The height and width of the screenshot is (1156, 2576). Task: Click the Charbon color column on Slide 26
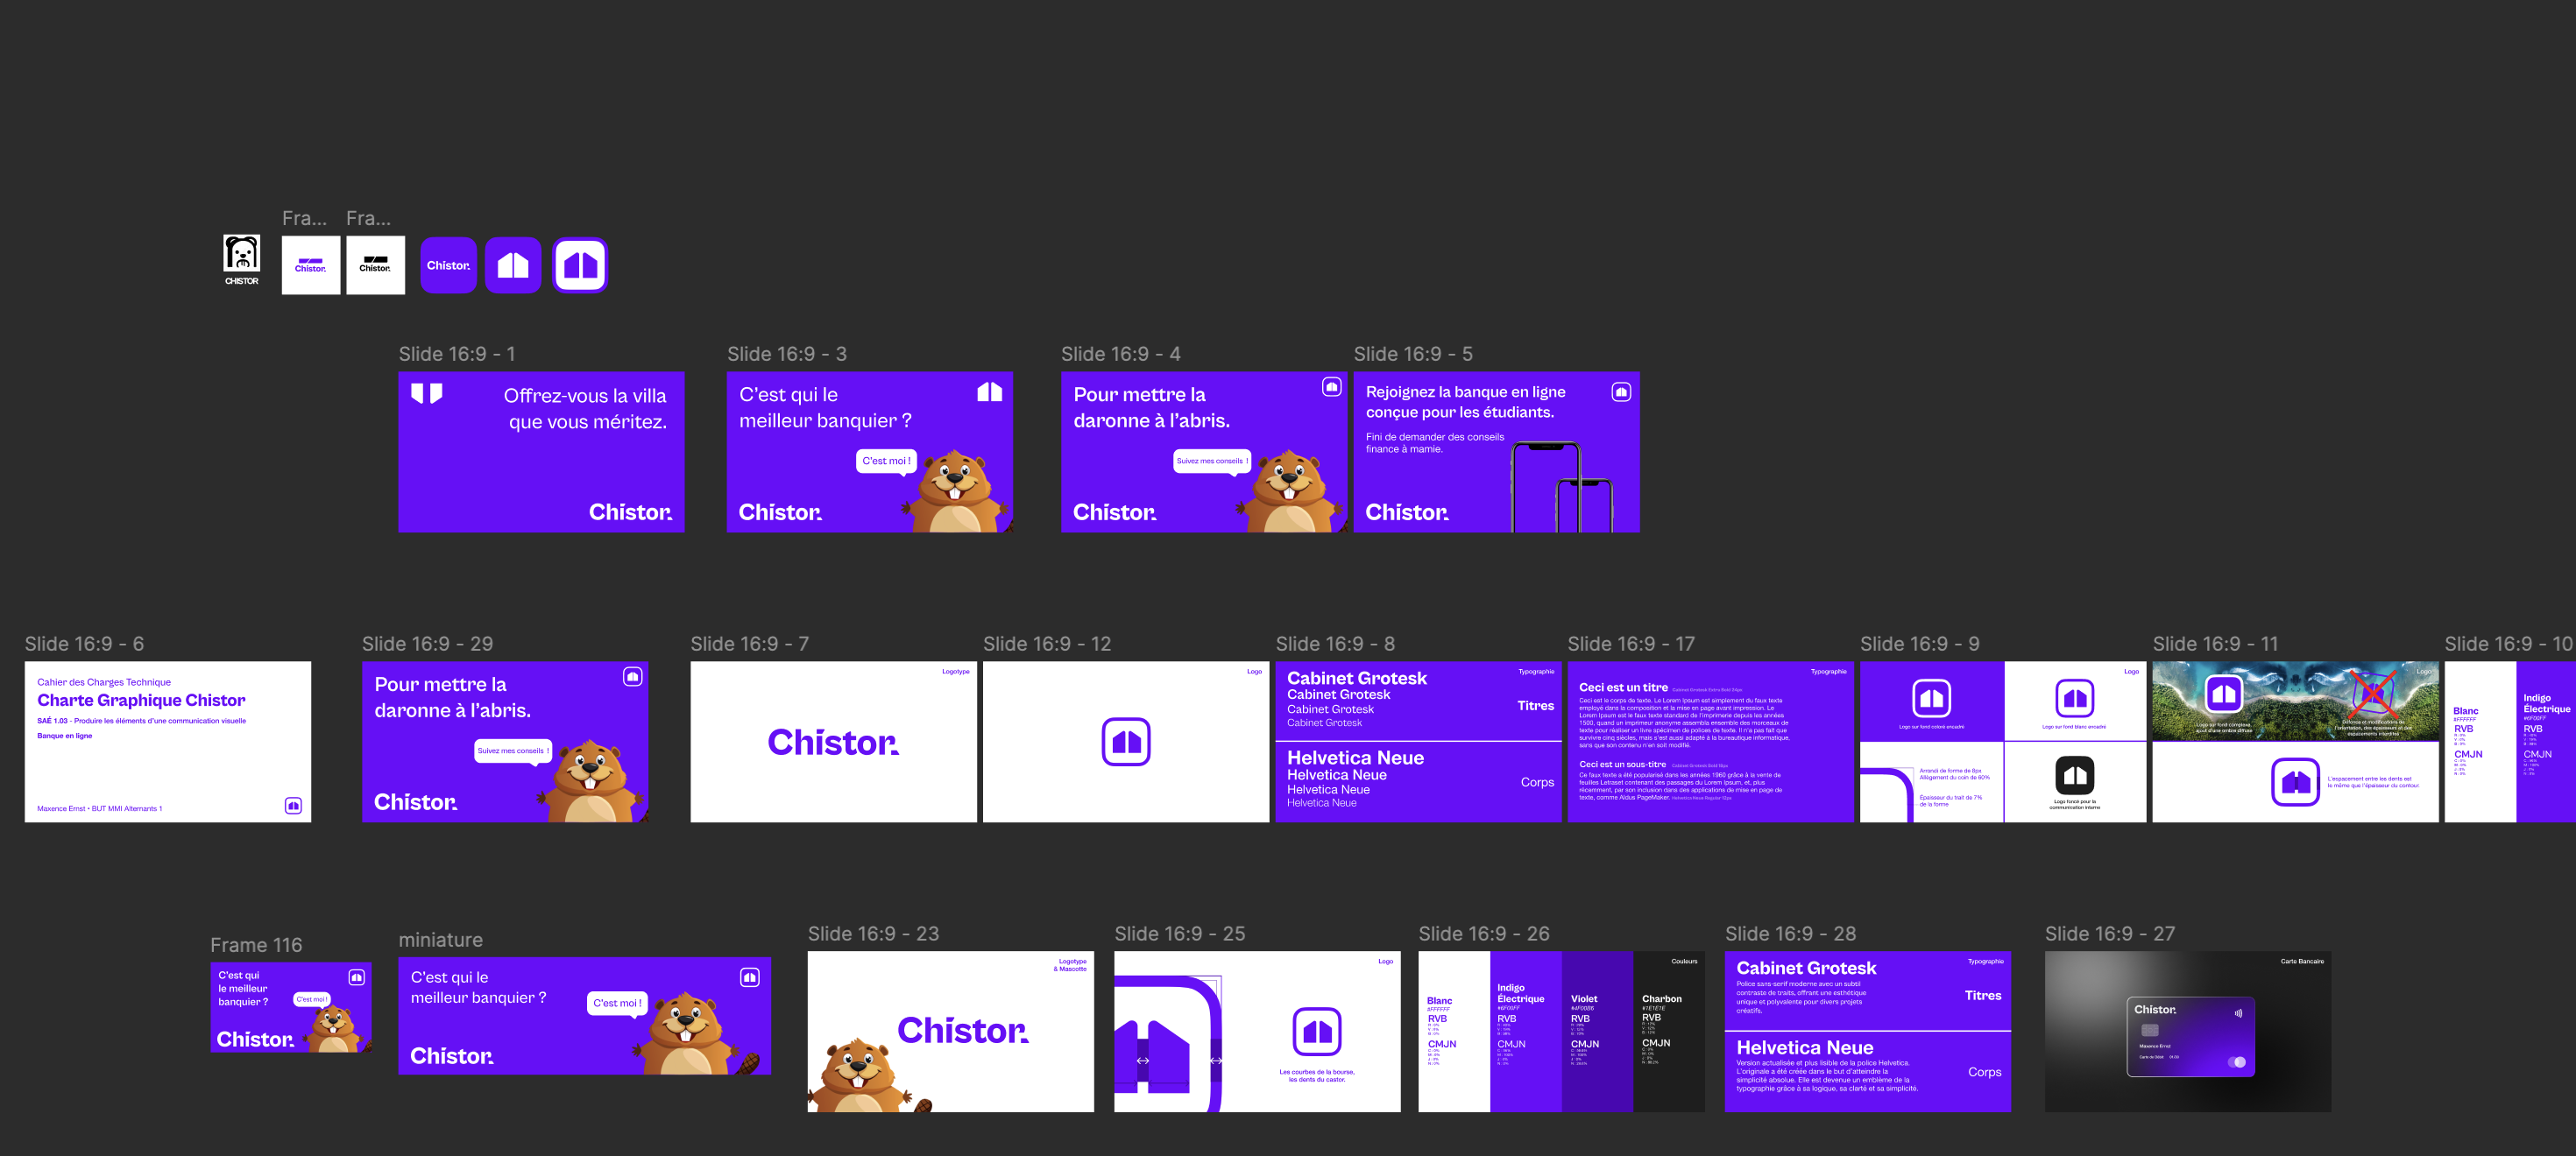(x=1668, y=1031)
